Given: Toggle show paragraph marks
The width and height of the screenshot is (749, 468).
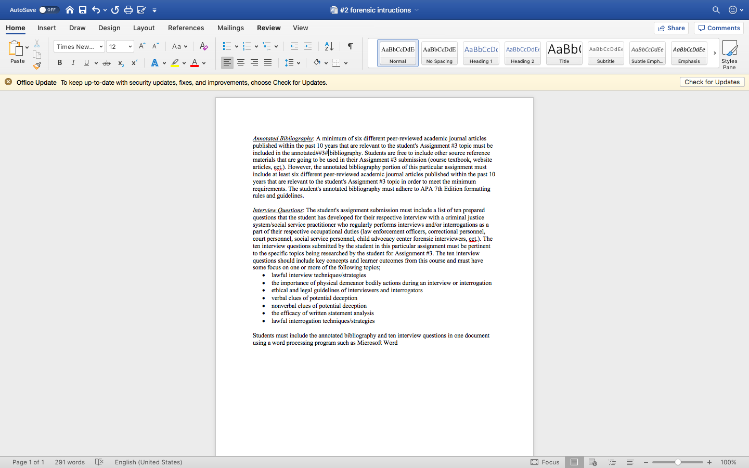Looking at the screenshot, I should pyautogui.click(x=351, y=46).
